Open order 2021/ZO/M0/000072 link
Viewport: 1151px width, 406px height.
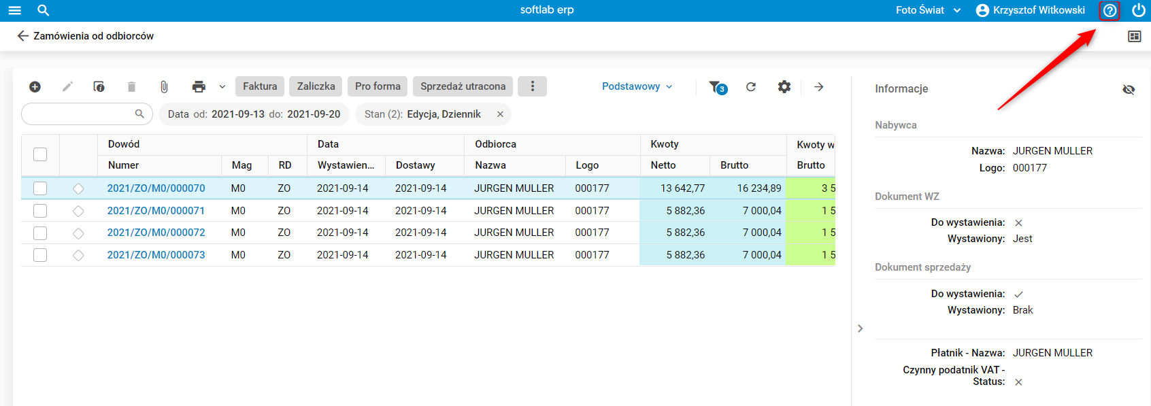[x=156, y=233]
